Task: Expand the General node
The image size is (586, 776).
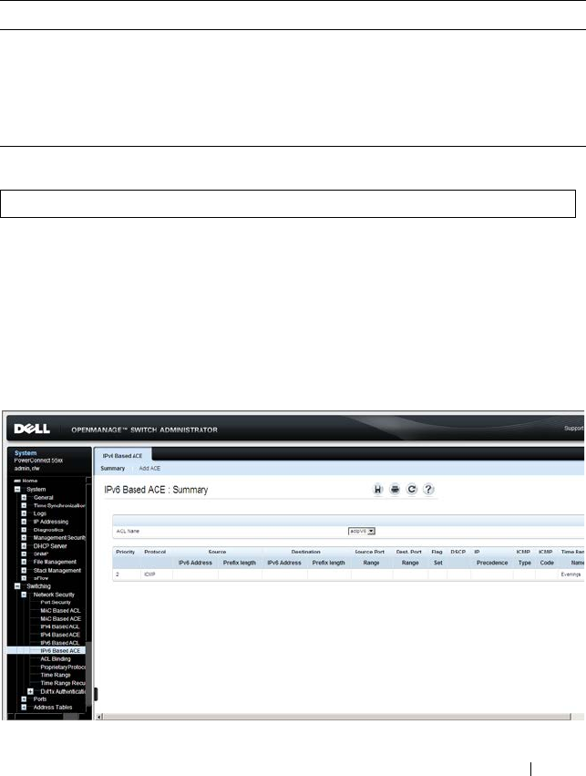Action: (x=24, y=497)
